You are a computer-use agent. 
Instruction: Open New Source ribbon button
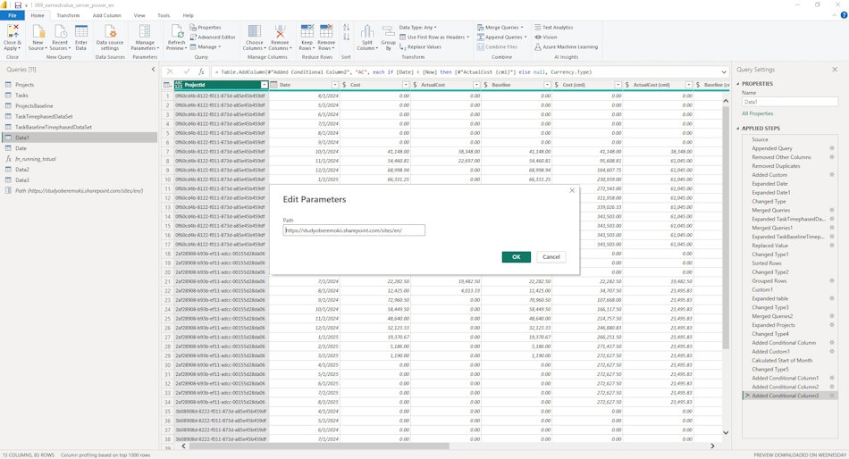click(38, 38)
